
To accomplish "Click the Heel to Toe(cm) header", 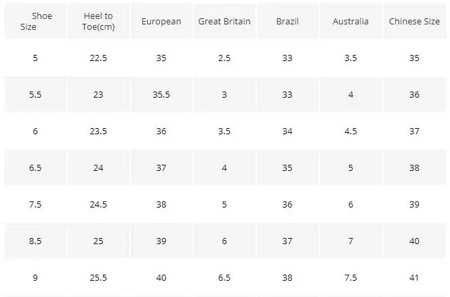I will pos(98,22).
